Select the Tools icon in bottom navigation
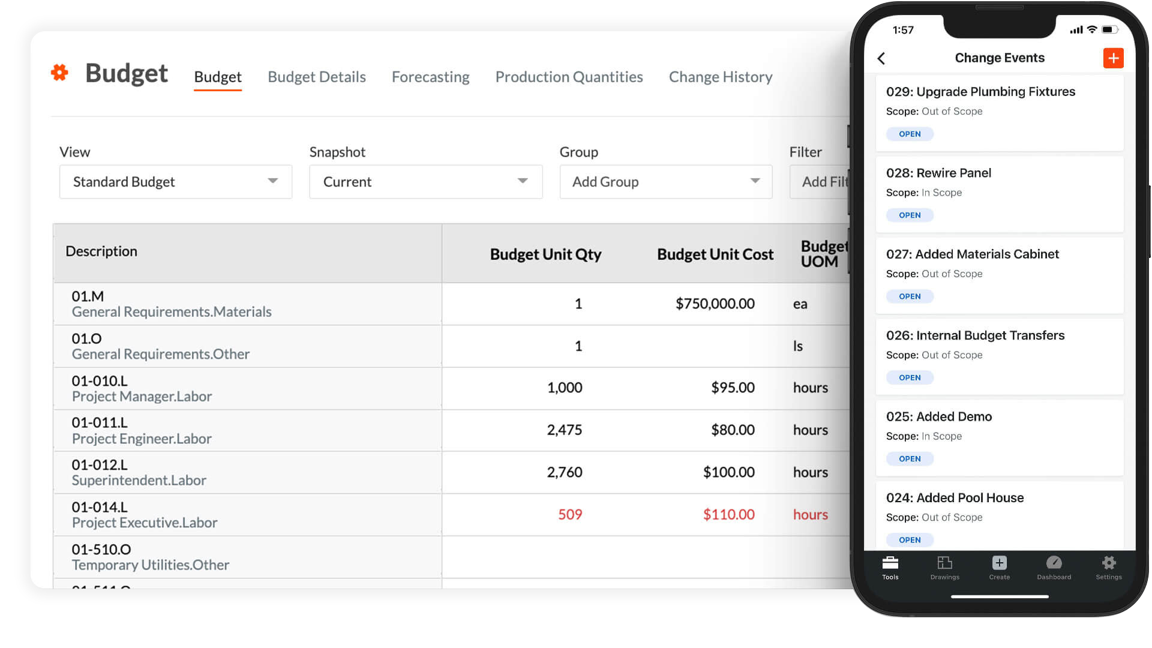 click(x=890, y=567)
